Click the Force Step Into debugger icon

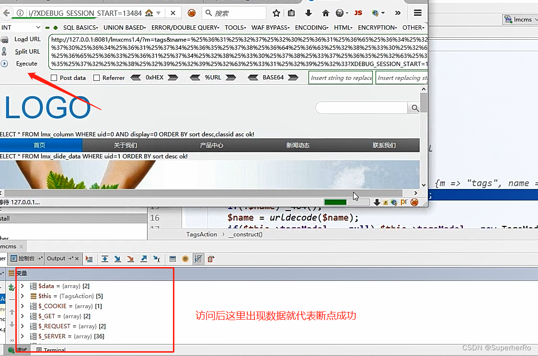tap(130, 259)
